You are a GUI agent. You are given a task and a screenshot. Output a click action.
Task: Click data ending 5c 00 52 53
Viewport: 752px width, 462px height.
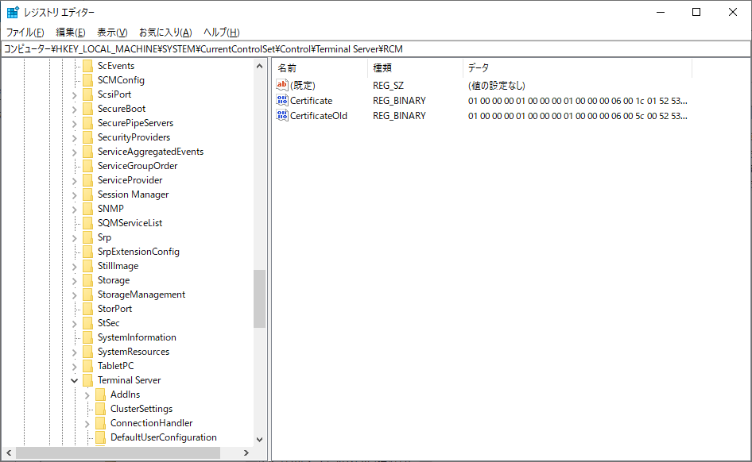tap(577, 115)
